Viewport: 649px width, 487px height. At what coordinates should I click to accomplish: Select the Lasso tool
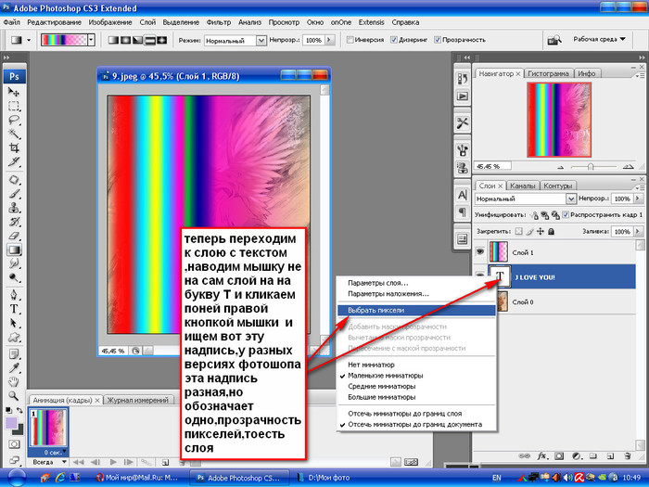pos(14,120)
